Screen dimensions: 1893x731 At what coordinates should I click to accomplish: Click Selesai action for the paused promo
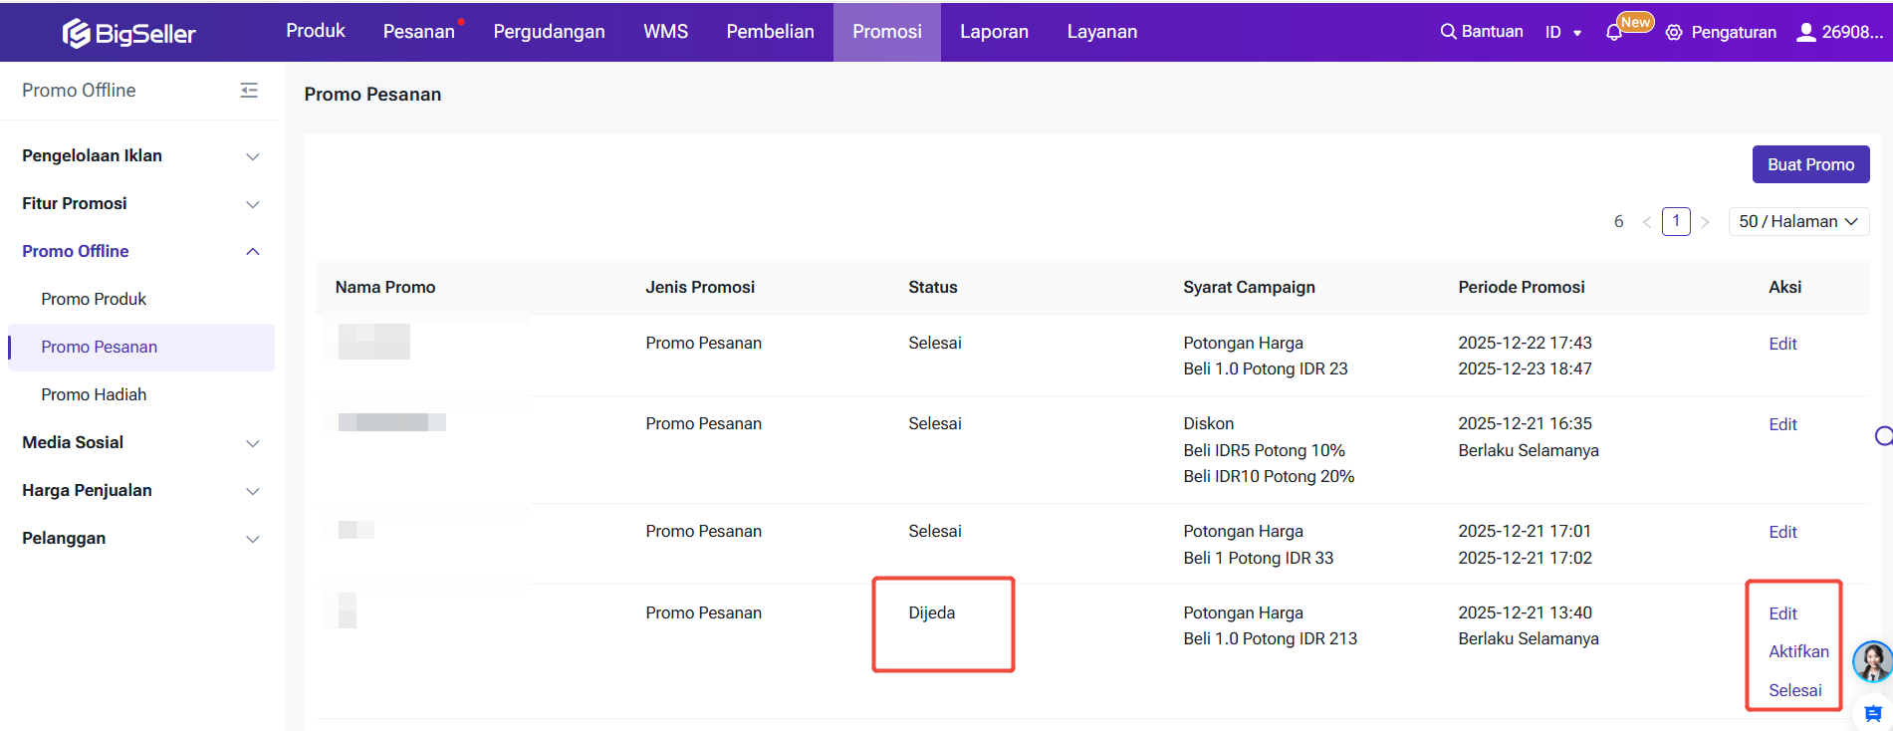[1794, 690]
